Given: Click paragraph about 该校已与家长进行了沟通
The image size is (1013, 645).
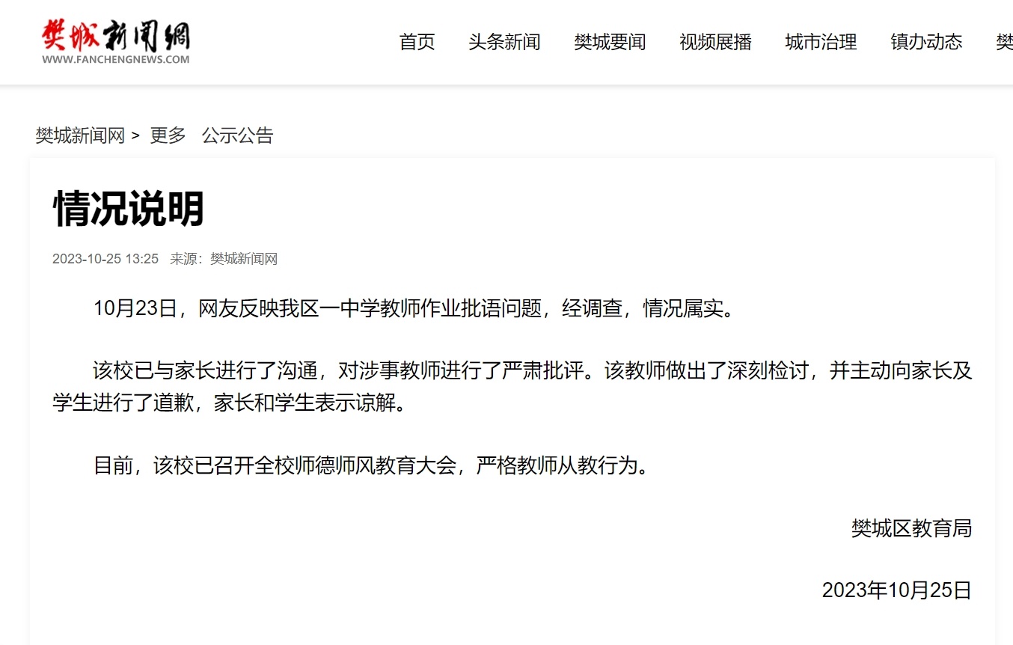Looking at the screenshot, I should tap(512, 387).
